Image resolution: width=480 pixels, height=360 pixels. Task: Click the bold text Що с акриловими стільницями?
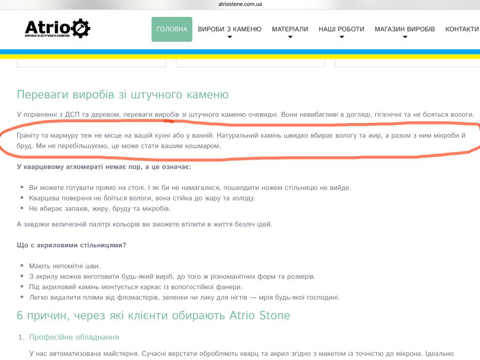(71, 245)
